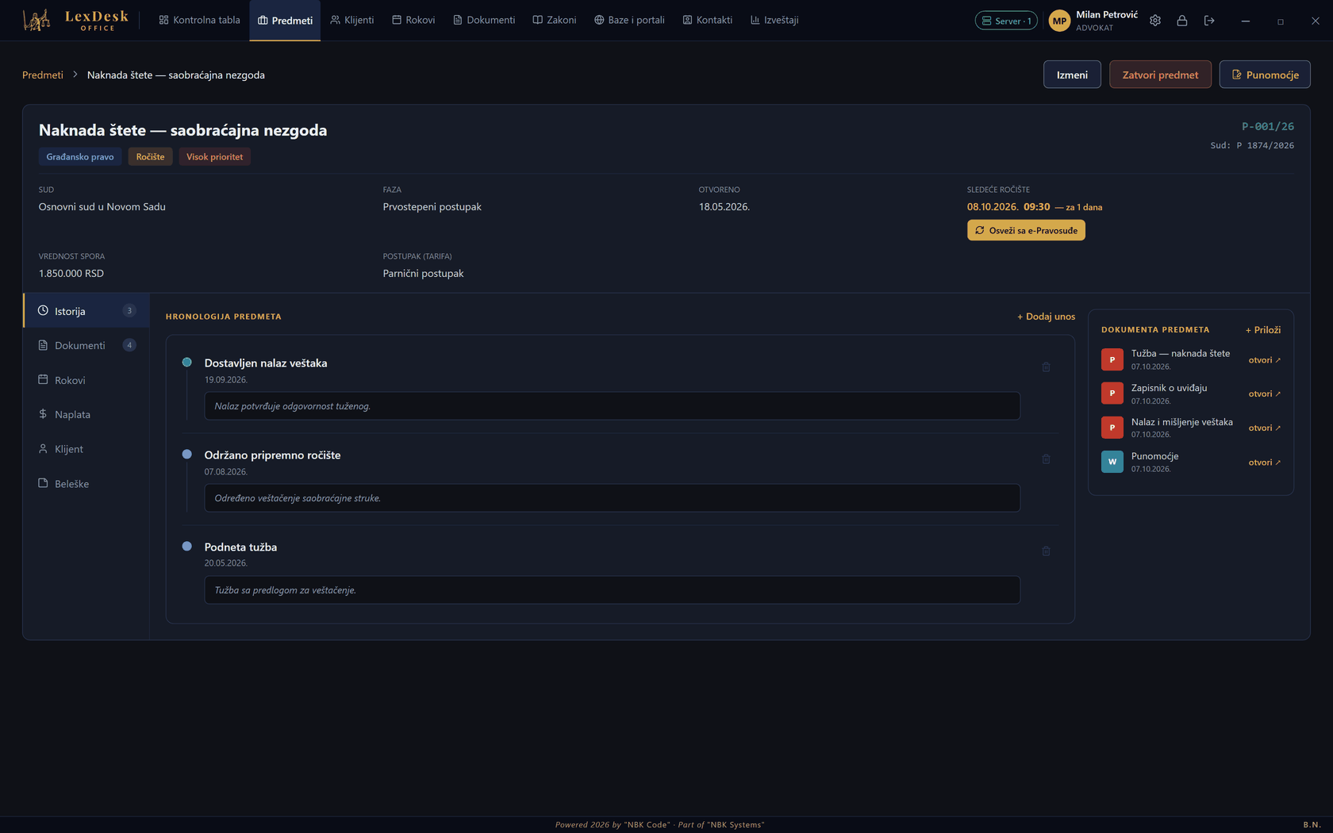Click '+ Priloži' to attach a document
1333x833 pixels.
(1262, 330)
